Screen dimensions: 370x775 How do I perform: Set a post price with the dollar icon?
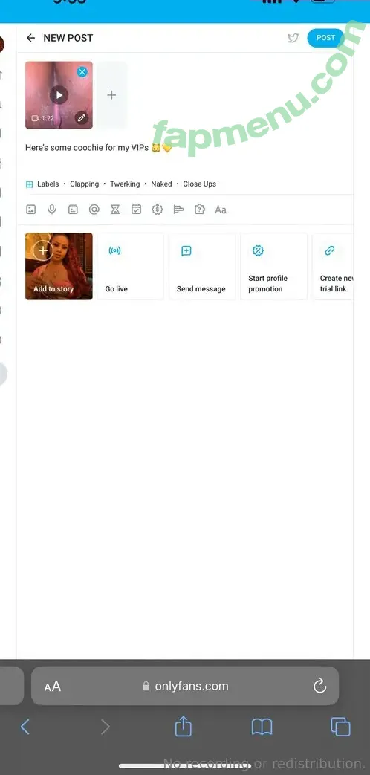pos(157,210)
